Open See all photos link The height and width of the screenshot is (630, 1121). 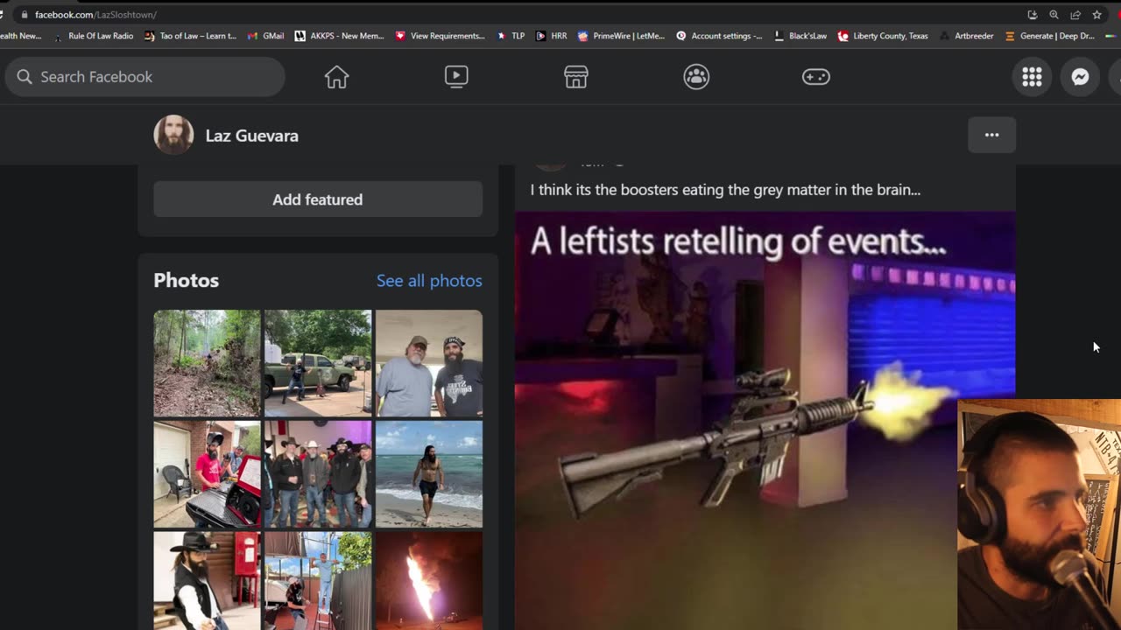point(429,280)
